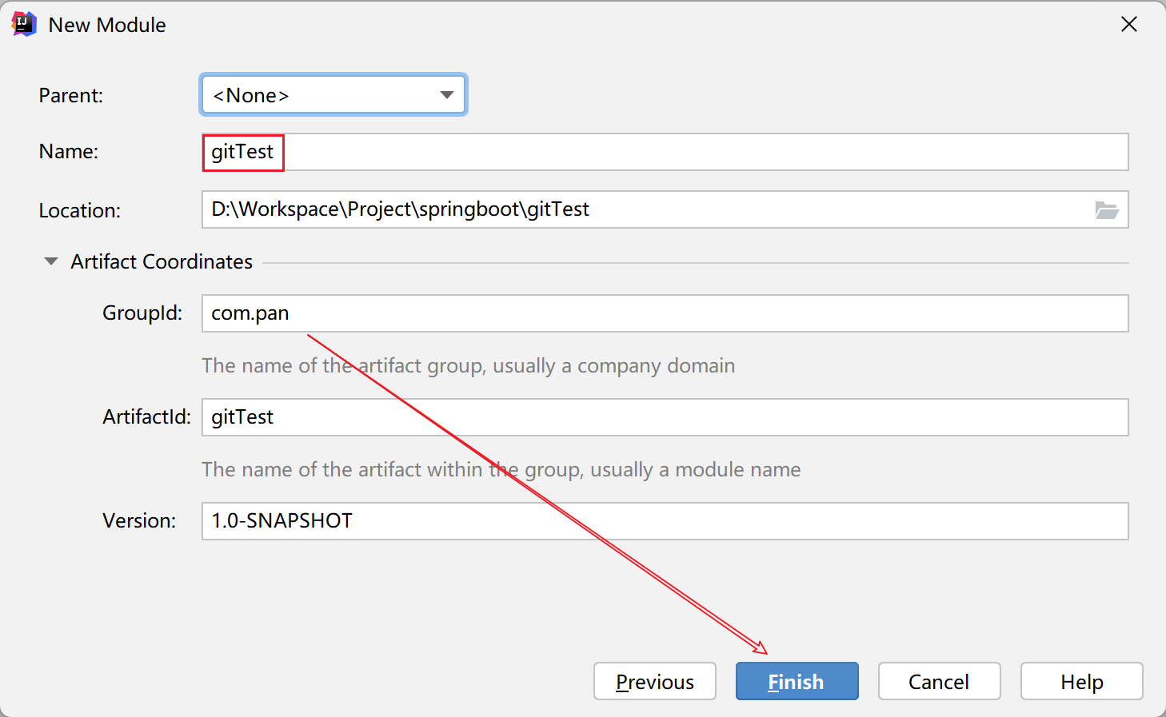Cancel the module creation
The image size is (1166, 717).
pyautogui.click(x=939, y=681)
